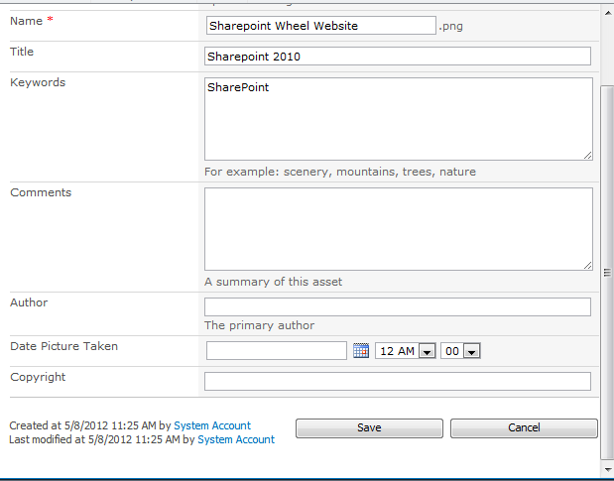Screen dimensions: 614x481
Task: Focus the Date Picture Taken date field
Action: point(277,351)
